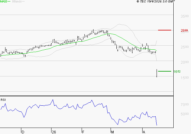This screenshot has width=191, height=134.
Task: Click the RSI panel label
Action: [3, 100]
